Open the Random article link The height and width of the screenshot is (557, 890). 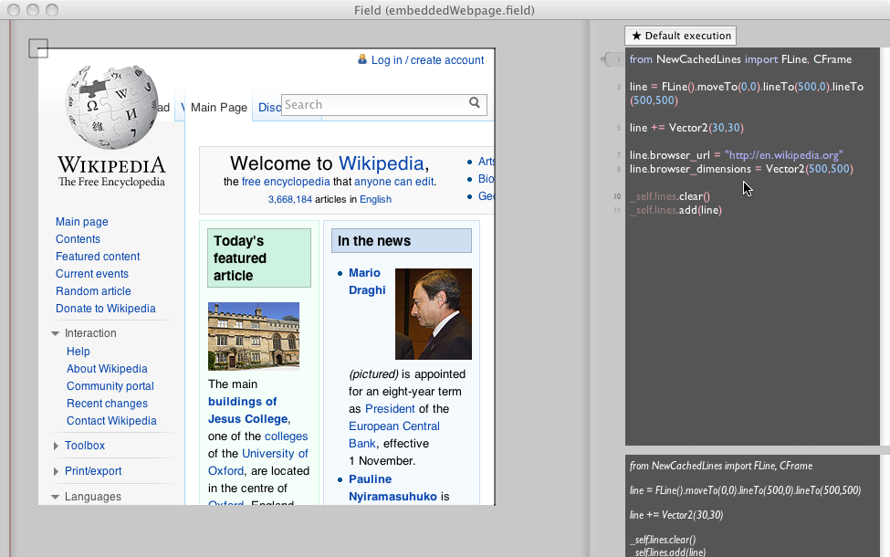click(93, 291)
